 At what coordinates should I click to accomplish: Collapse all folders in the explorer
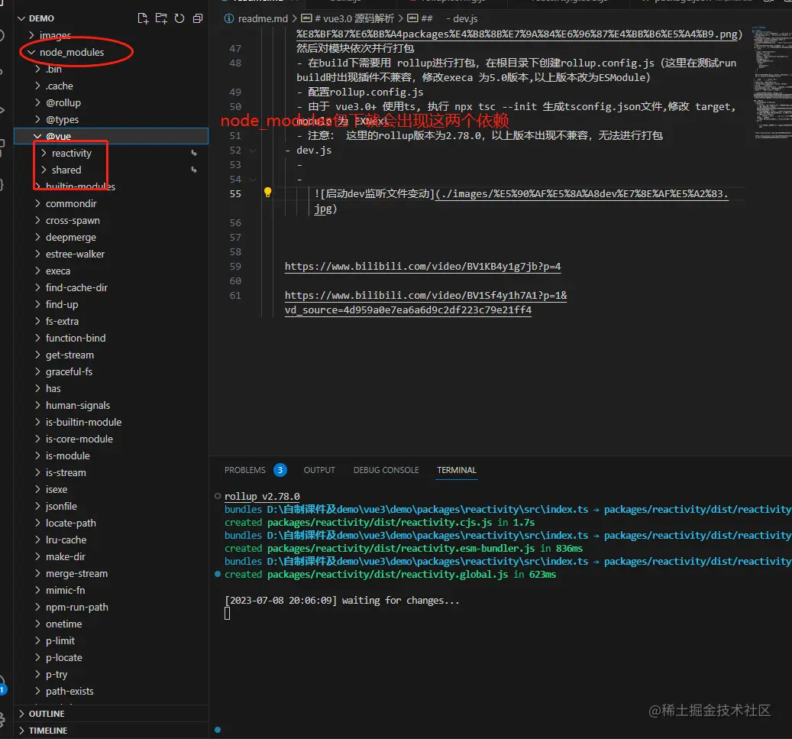[198, 18]
